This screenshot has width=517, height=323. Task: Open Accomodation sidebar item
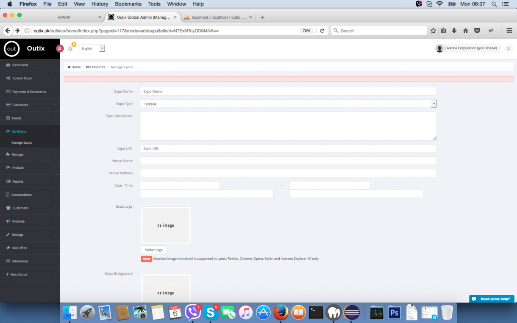tap(30, 195)
